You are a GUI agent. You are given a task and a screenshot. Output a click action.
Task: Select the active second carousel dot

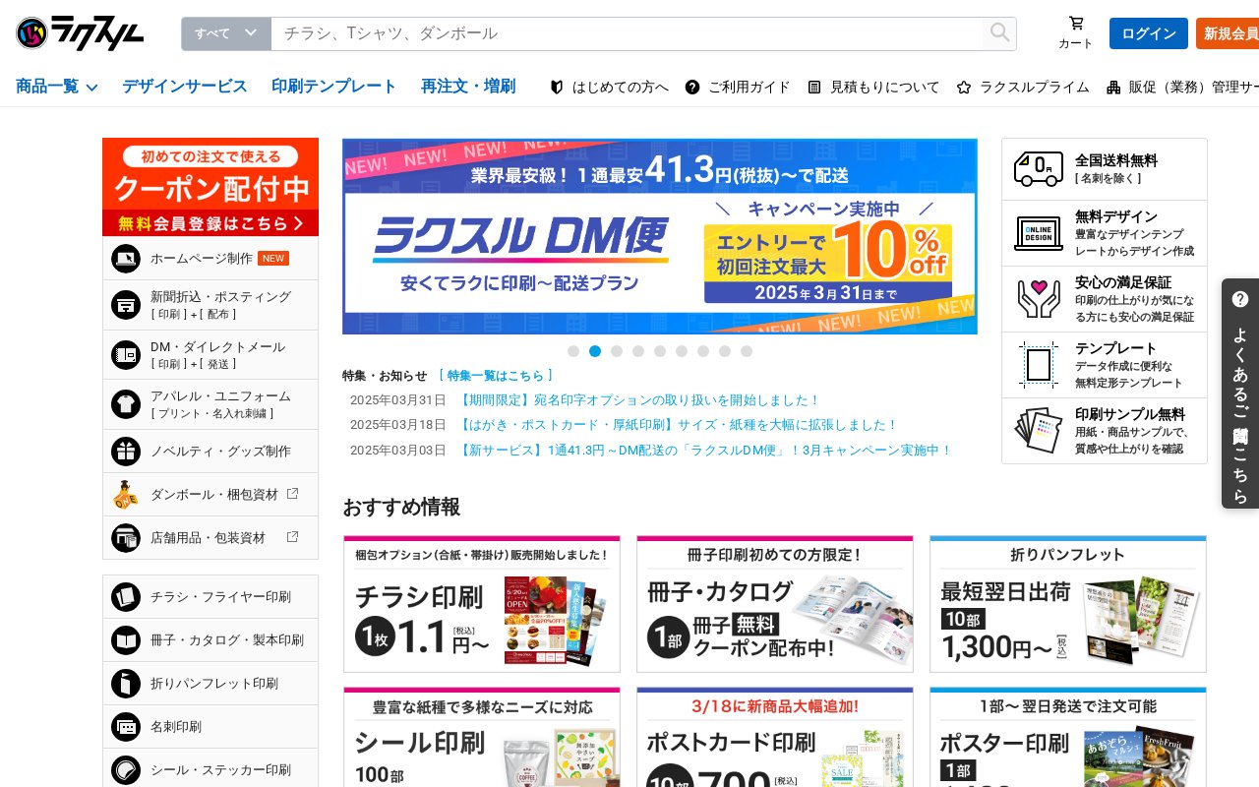[595, 351]
